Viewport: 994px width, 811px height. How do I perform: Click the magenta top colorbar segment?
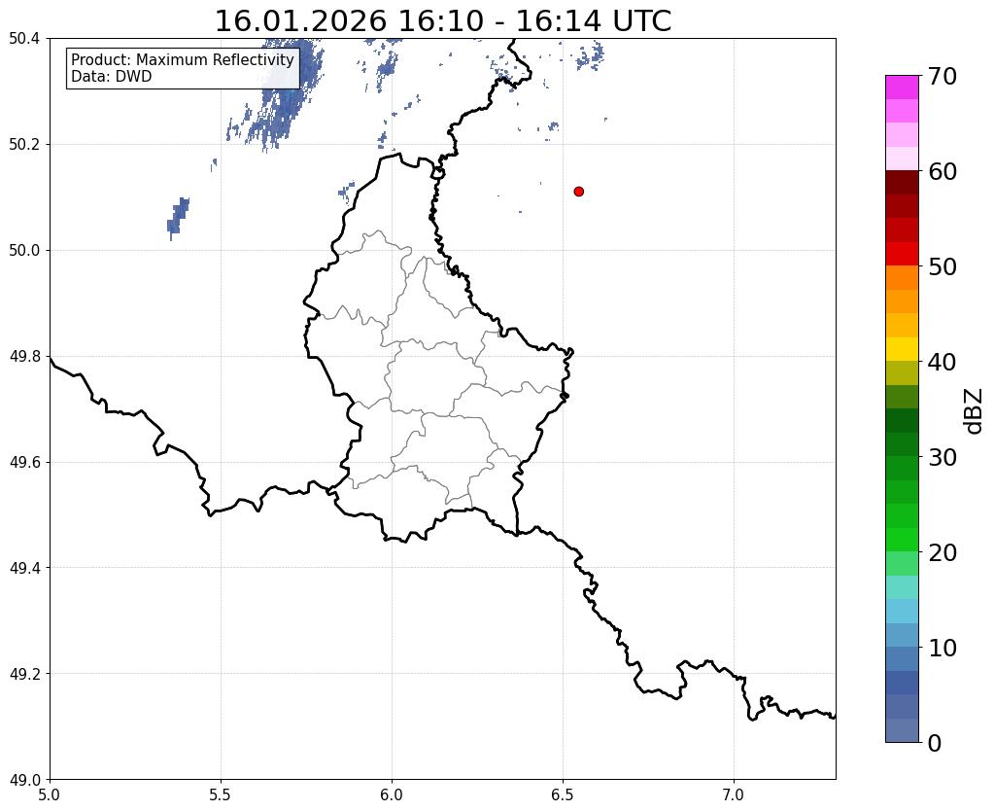902,88
